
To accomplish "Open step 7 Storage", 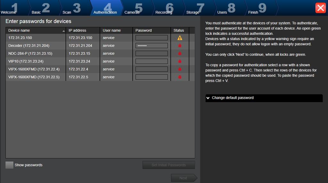I will point(199,8).
